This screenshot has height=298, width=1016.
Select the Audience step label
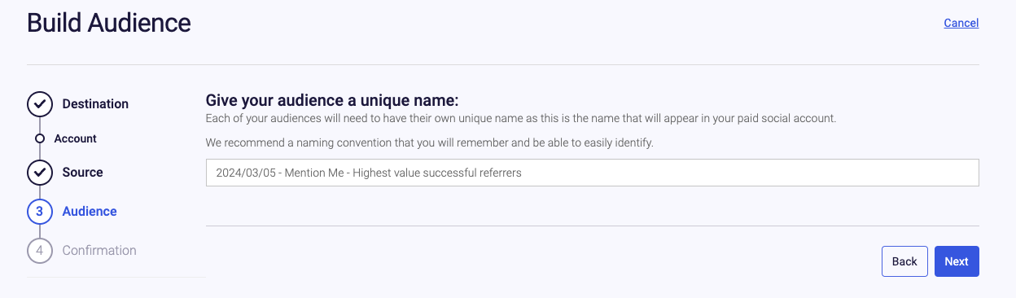tap(90, 212)
